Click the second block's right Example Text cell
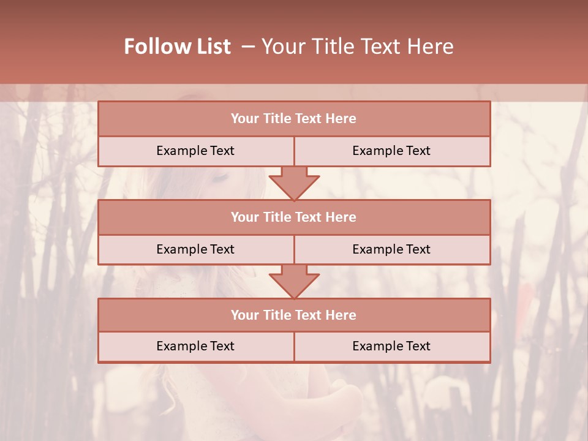The width and height of the screenshot is (588, 441). pyautogui.click(x=392, y=250)
